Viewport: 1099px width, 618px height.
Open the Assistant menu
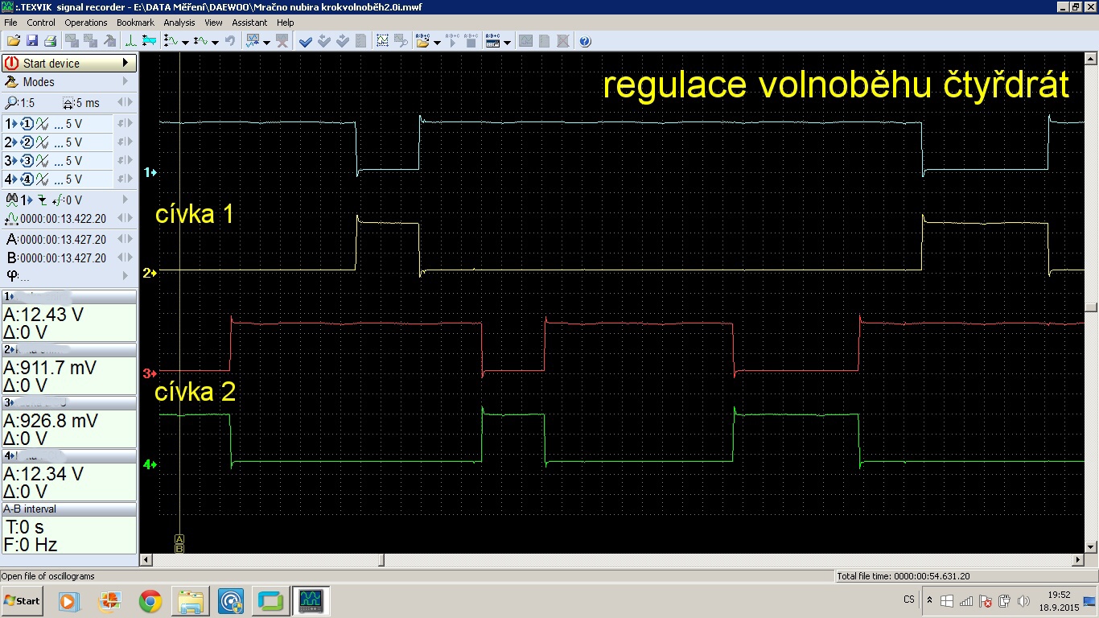(250, 23)
